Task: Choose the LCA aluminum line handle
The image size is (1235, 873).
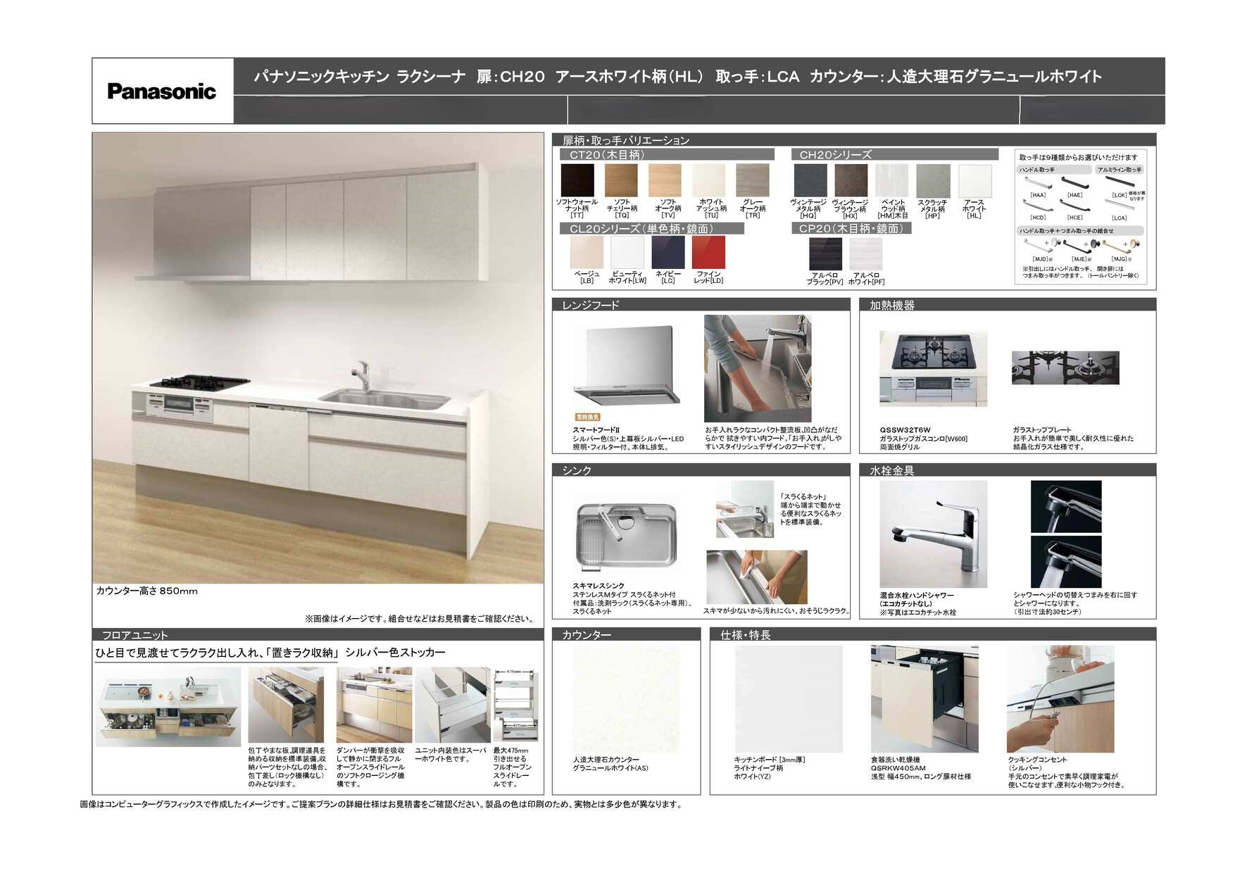Action: pos(1119,206)
